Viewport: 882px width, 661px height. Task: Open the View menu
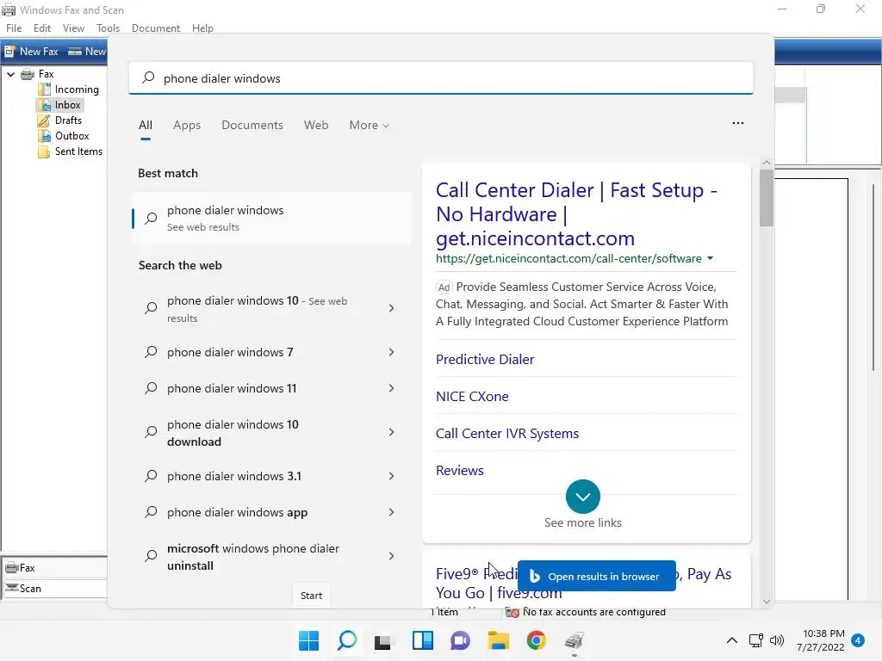click(x=74, y=28)
